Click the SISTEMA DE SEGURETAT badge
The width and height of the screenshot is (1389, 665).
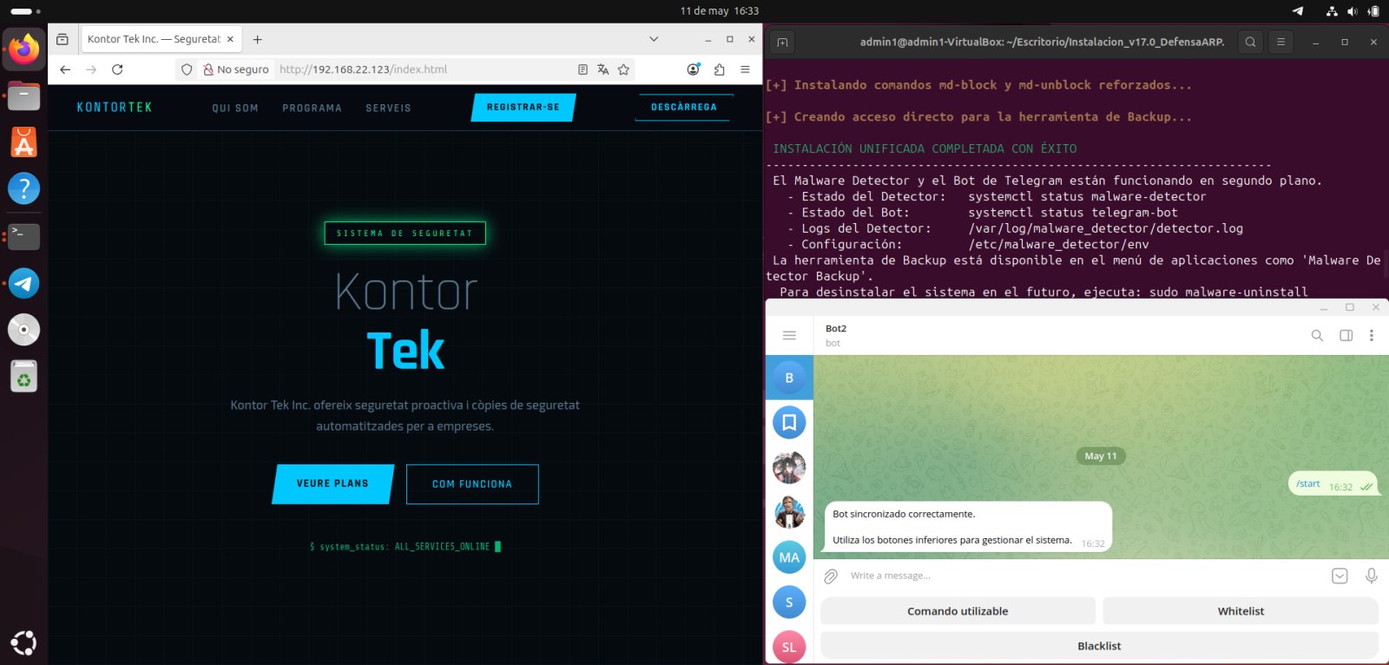click(x=405, y=234)
